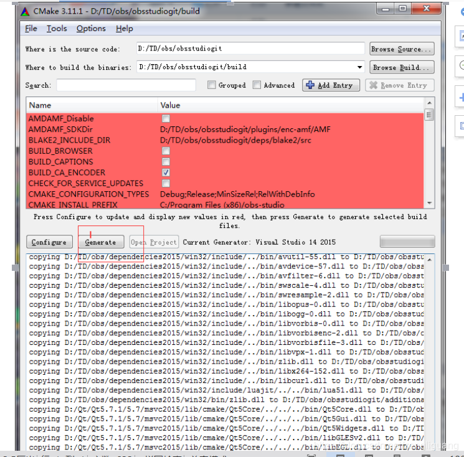Click the log line copying libvorbisfile-3.dll
The width and height of the screenshot is (464, 457).
coord(226,342)
